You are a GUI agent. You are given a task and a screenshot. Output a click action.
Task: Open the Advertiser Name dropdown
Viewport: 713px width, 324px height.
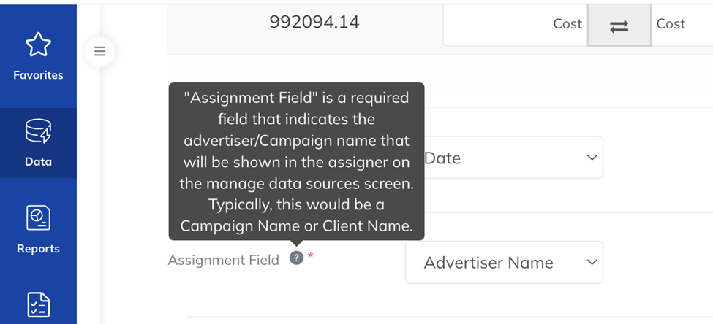coord(504,262)
